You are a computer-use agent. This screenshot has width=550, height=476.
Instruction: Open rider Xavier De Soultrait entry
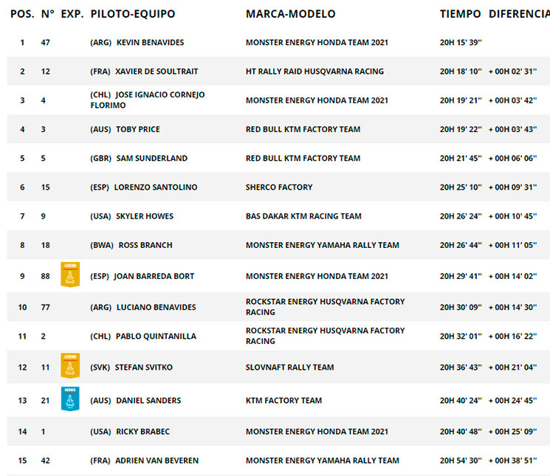pos(157,72)
